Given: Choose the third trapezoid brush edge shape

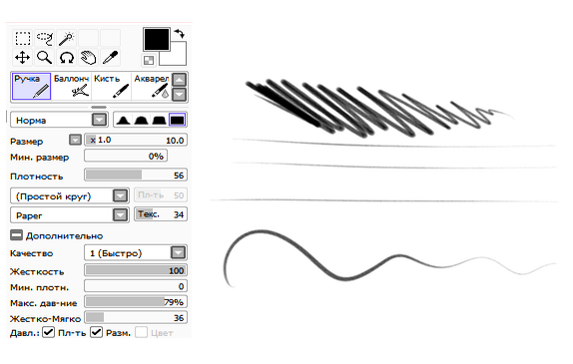Looking at the screenshot, I should pyautogui.click(x=159, y=120).
